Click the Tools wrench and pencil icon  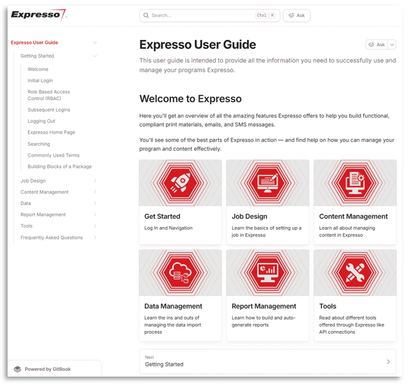coord(354,273)
